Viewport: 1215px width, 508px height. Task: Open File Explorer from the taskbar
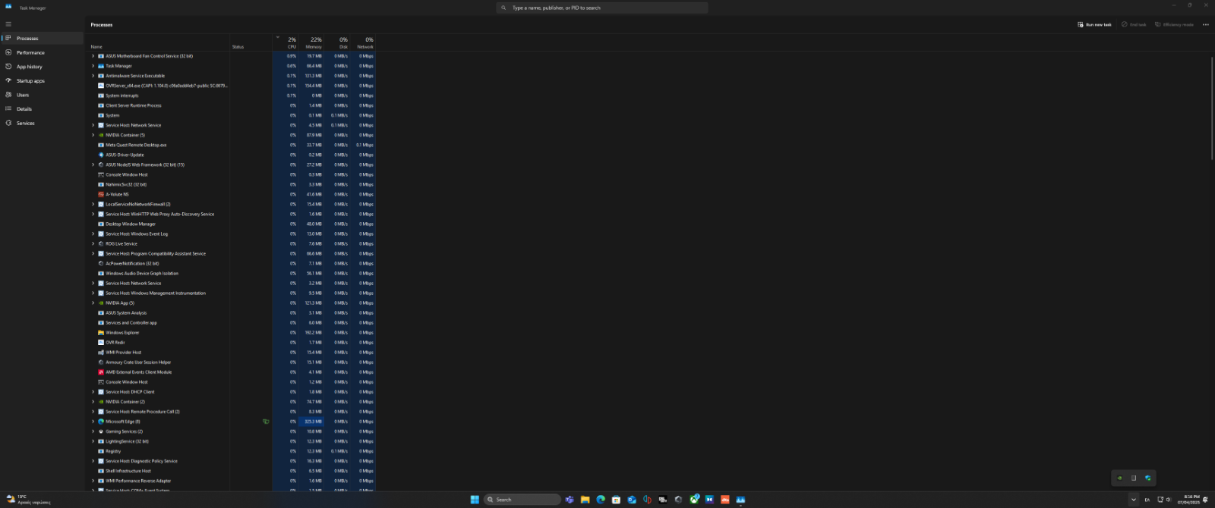pyautogui.click(x=585, y=500)
